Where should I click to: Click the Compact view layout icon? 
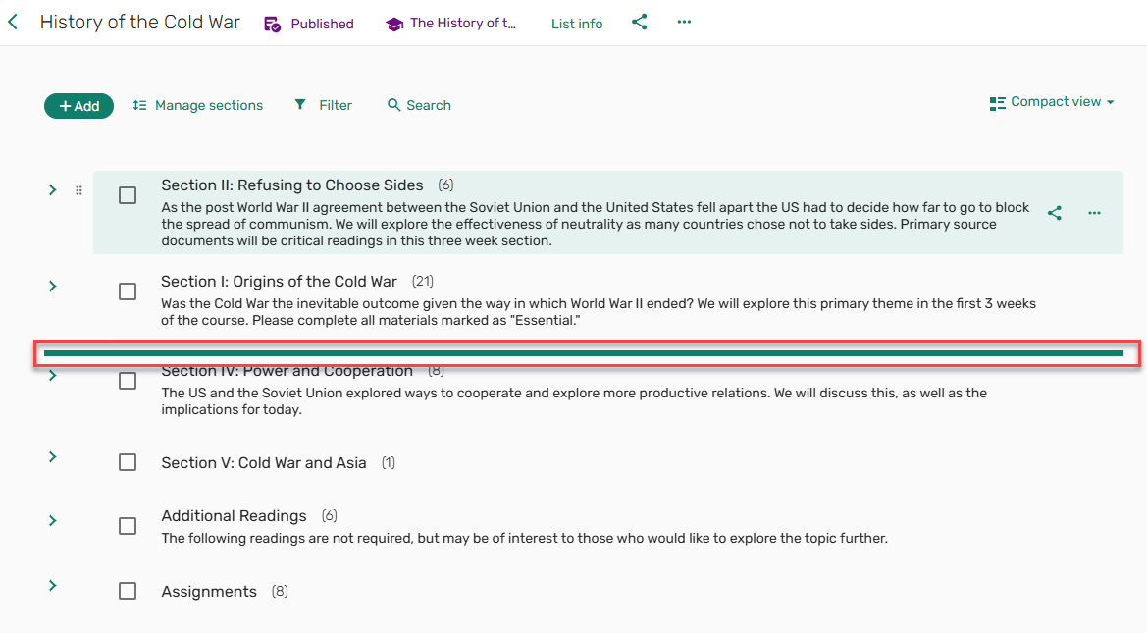point(997,103)
